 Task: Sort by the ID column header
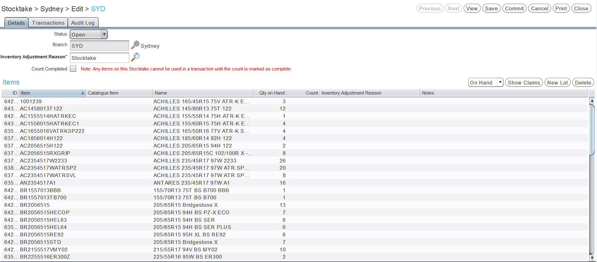(10, 93)
